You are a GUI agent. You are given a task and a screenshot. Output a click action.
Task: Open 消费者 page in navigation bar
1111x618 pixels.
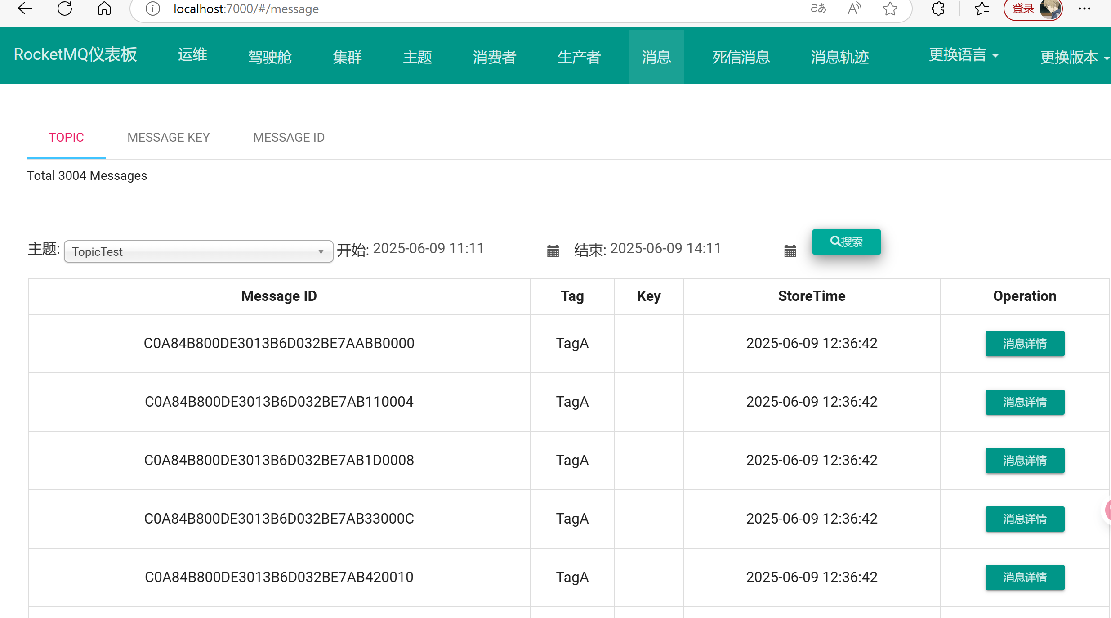click(x=494, y=57)
